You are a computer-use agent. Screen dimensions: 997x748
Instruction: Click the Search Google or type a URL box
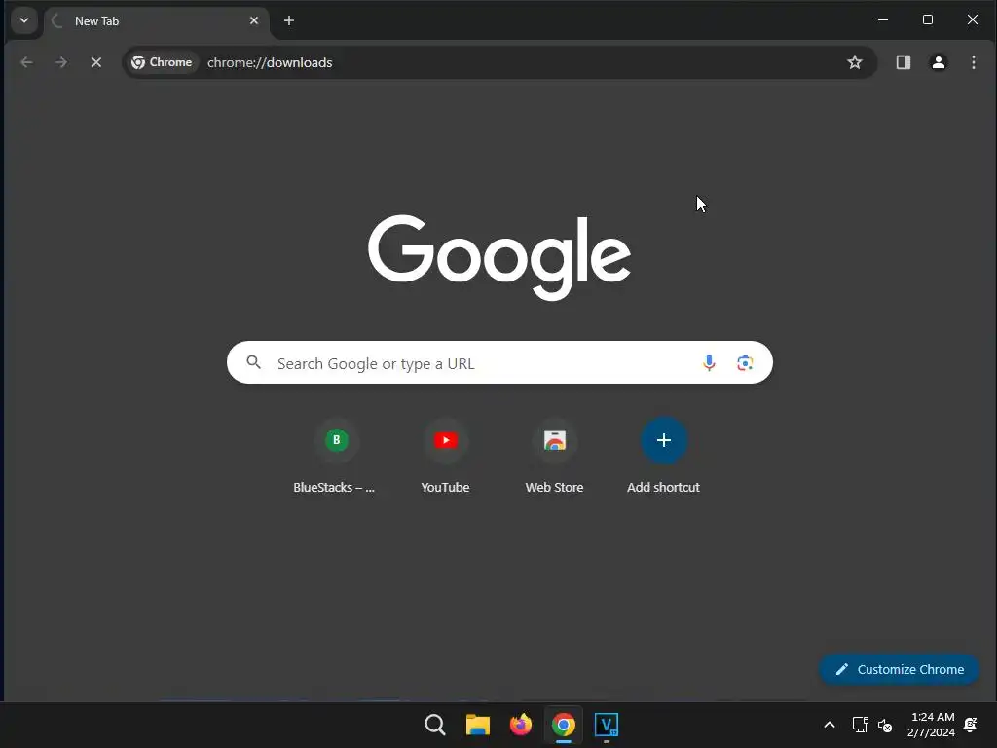499,362
